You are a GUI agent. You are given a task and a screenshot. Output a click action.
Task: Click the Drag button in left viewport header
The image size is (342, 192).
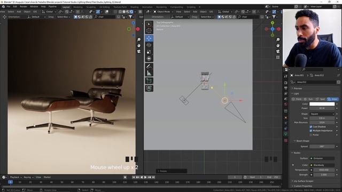pos(51,17)
